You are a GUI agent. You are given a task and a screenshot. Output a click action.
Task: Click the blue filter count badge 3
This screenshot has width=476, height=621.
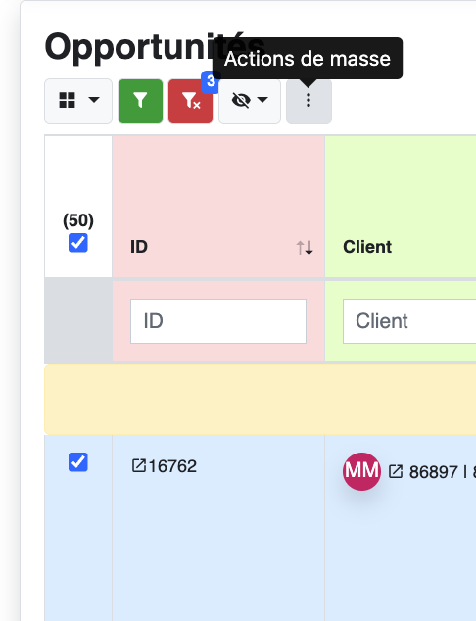tap(211, 82)
